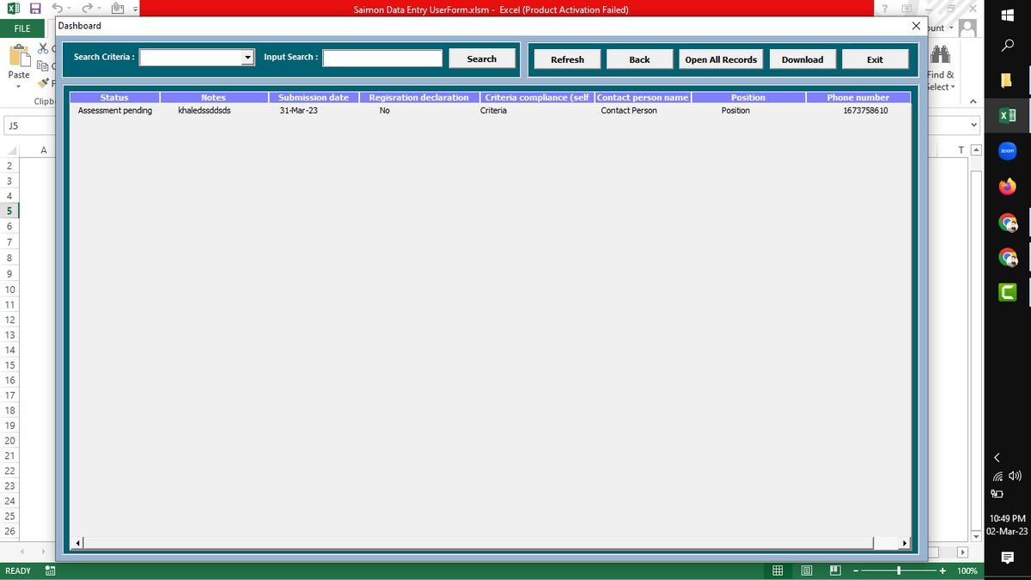The image size is (1031, 580).
Task: Collapse the ribbon using the chevron arrow
Action: tap(973, 101)
